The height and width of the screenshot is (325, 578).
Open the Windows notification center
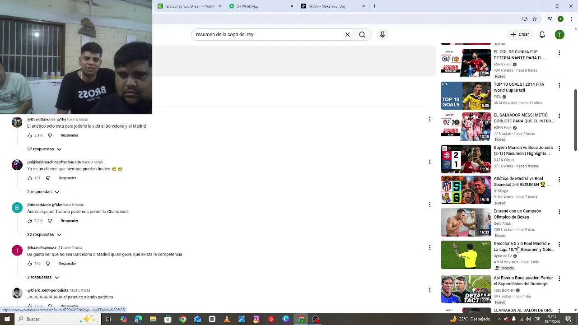click(x=569, y=319)
